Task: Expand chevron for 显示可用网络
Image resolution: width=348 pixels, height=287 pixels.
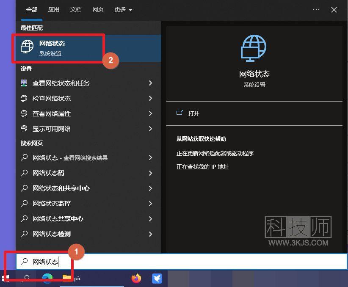Action: 150,129
